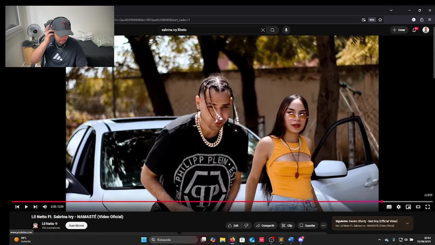The image size is (435, 245).
Task: Open Microsoft Store from taskbar
Action: [242, 240]
